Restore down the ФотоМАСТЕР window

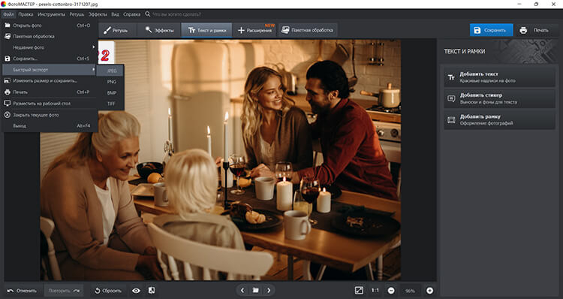point(536,5)
